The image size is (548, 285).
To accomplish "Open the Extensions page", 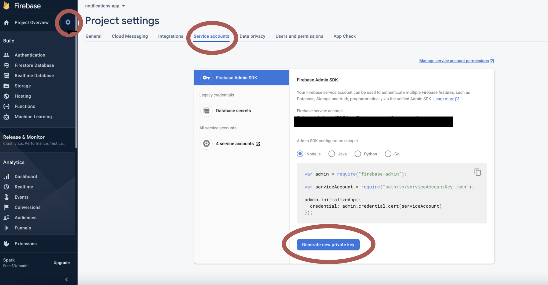I will (25, 244).
